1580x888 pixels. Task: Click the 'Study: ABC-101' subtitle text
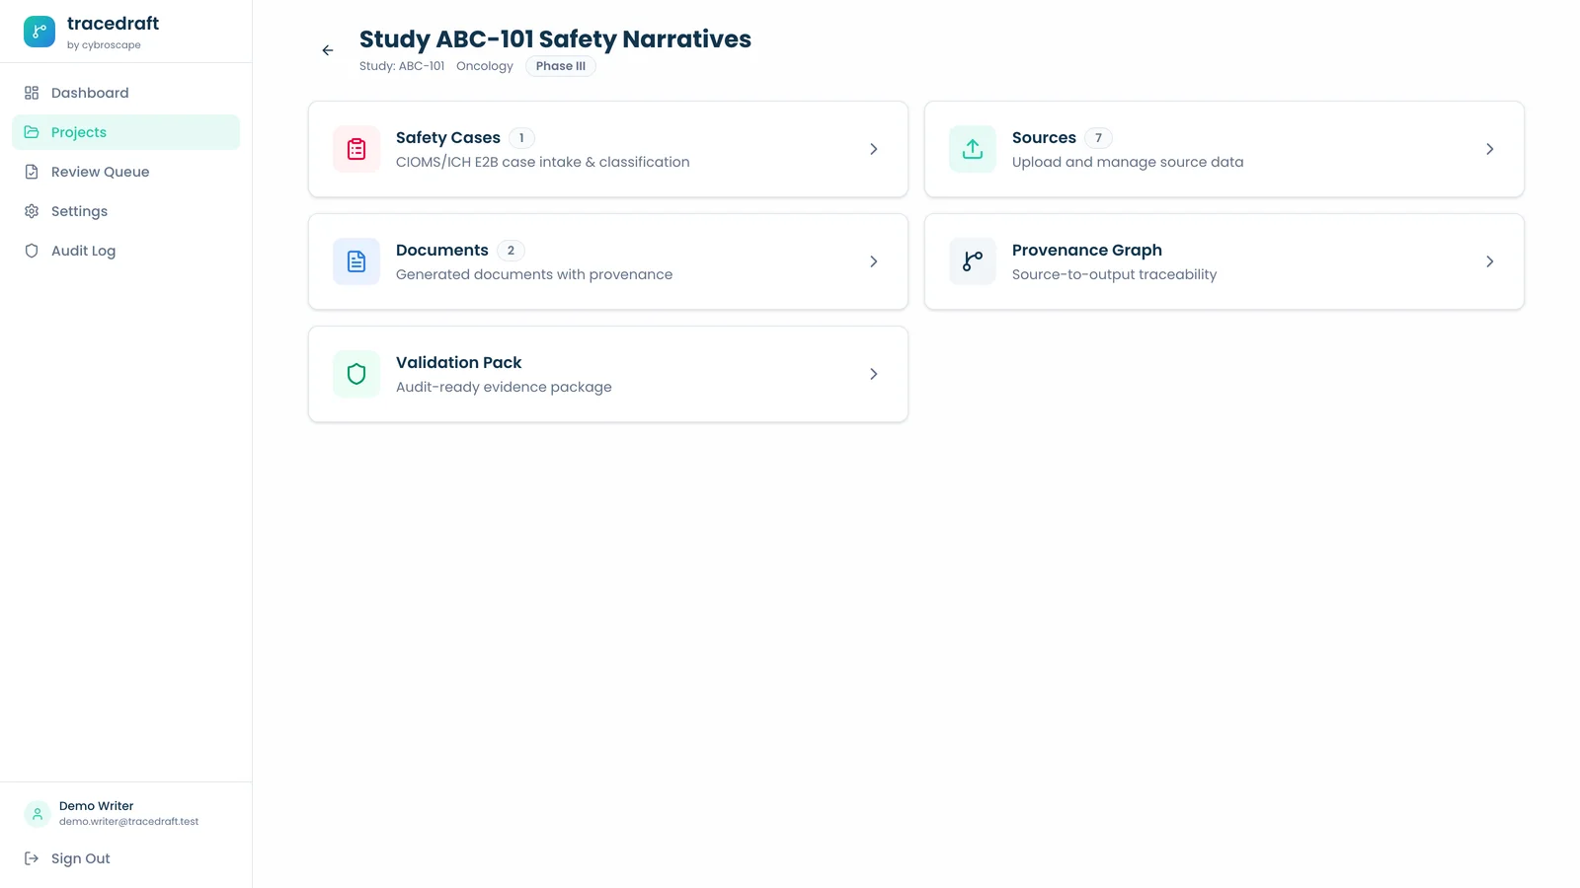point(402,66)
